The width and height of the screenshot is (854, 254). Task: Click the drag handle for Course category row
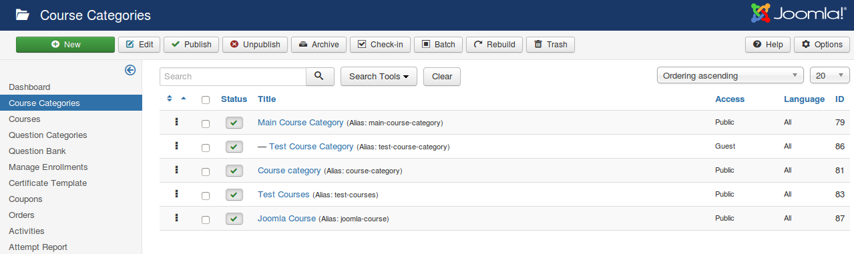[x=177, y=169]
